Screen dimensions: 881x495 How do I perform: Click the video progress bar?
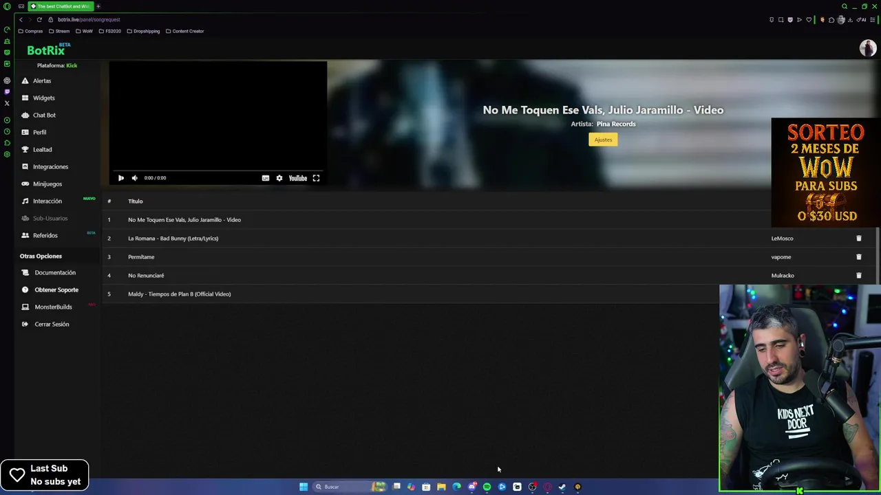(x=217, y=170)
